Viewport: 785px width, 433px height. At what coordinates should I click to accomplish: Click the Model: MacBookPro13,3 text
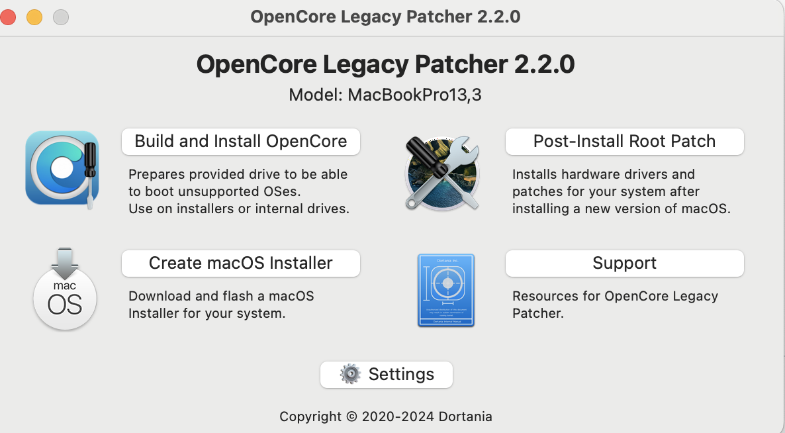point(385,95)
